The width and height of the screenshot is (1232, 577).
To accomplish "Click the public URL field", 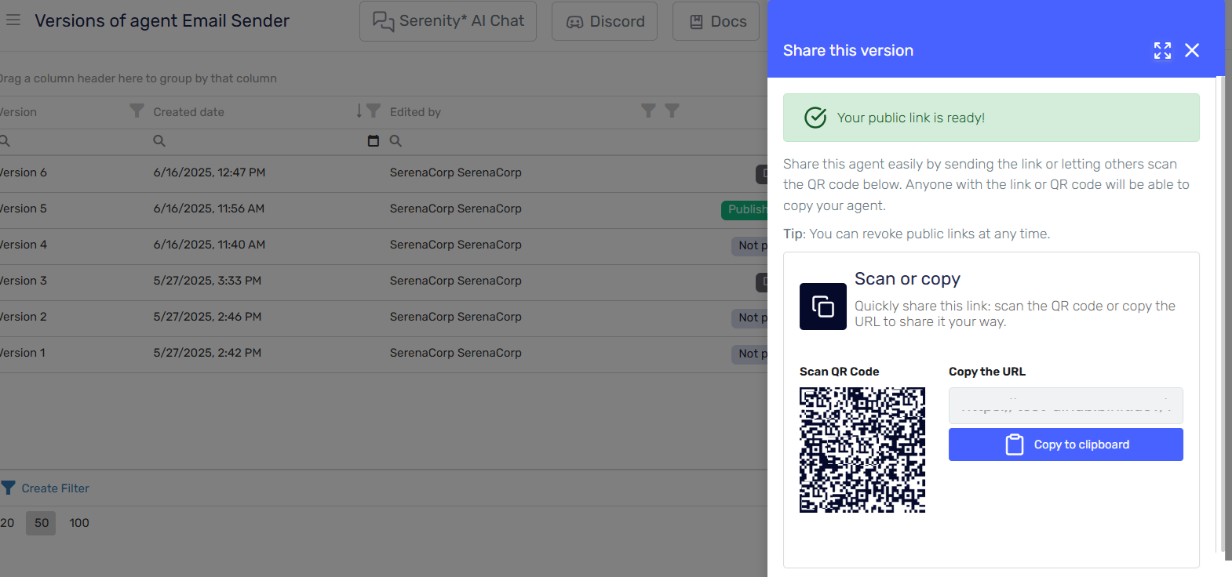I will tap(1066, 406).
